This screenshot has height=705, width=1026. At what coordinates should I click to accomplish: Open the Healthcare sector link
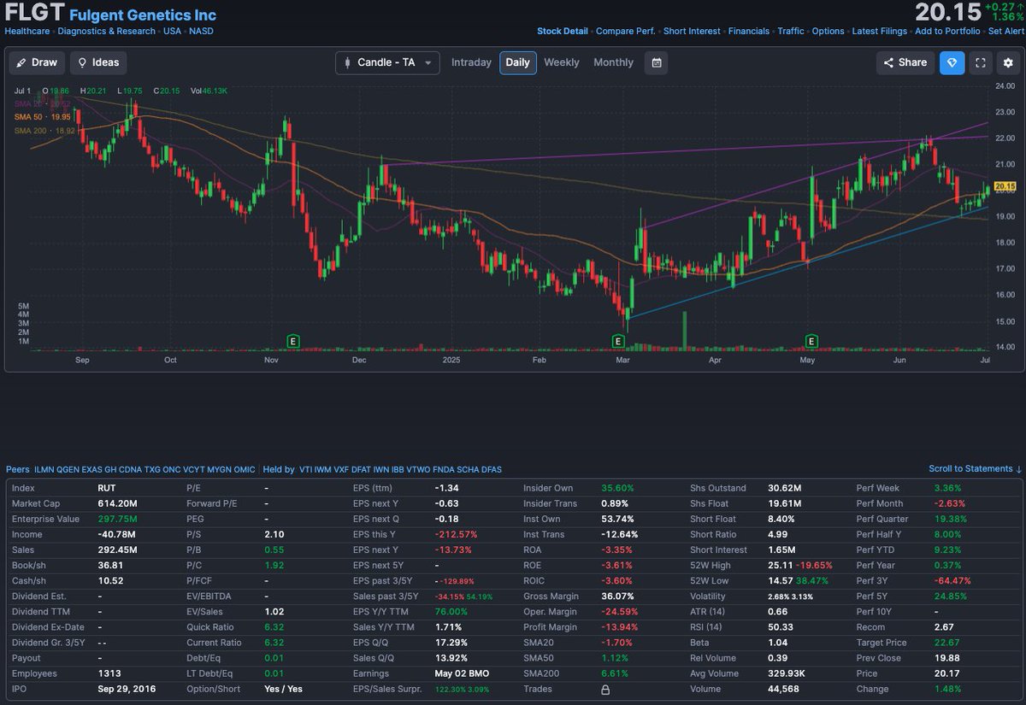[27, 32]
